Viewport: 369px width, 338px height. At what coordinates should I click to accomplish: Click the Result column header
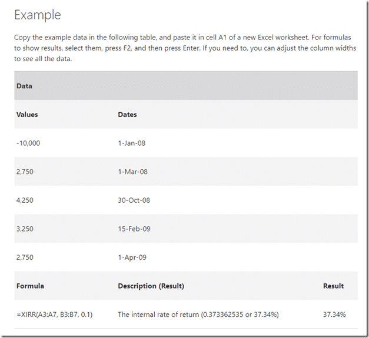click(333, 286)
